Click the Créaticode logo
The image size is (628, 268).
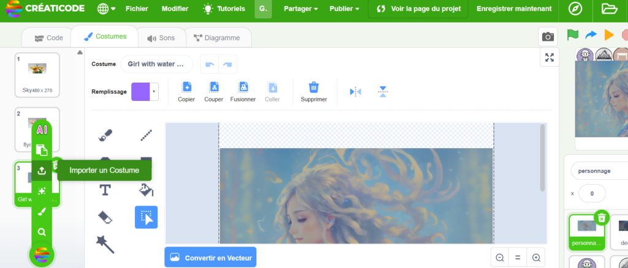[45, 9]
